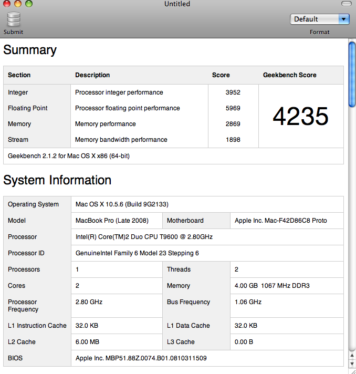356x374 pixels.
Task: Click the 'L3 Cache' label cell
Action: [181, 342]
